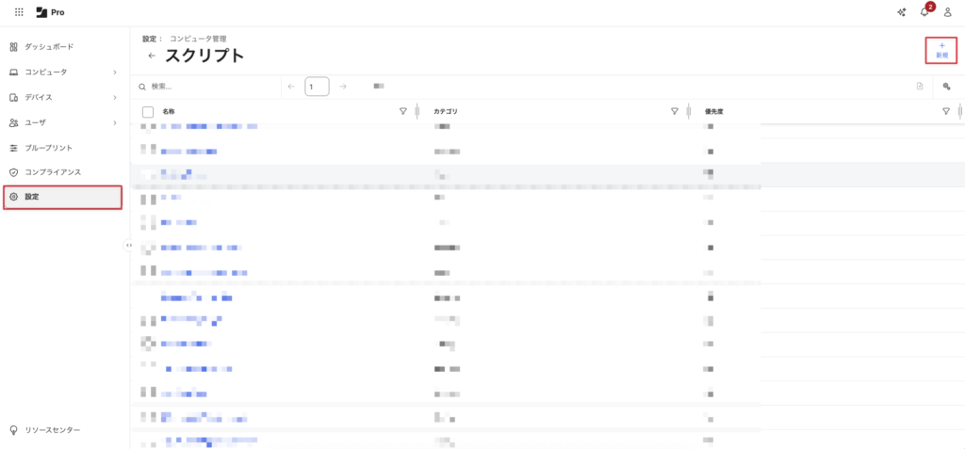Click the export icon in the table toolbar
This screenshot has width=965, height=449.
pyautogui.click(x=920, y=87)
